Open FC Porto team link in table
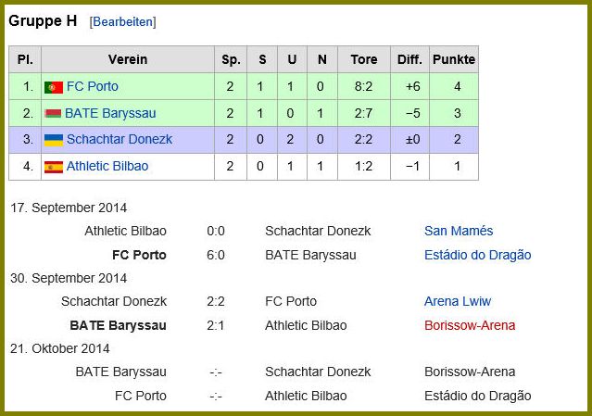Image resolution: width=592 pixels, height=416 pixels. click(93, 86)
